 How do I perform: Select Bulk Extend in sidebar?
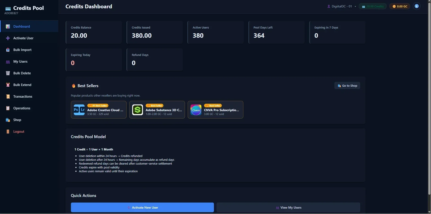29,85
